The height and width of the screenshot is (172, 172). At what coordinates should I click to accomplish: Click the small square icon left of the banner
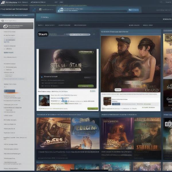(x=40, y=9)
